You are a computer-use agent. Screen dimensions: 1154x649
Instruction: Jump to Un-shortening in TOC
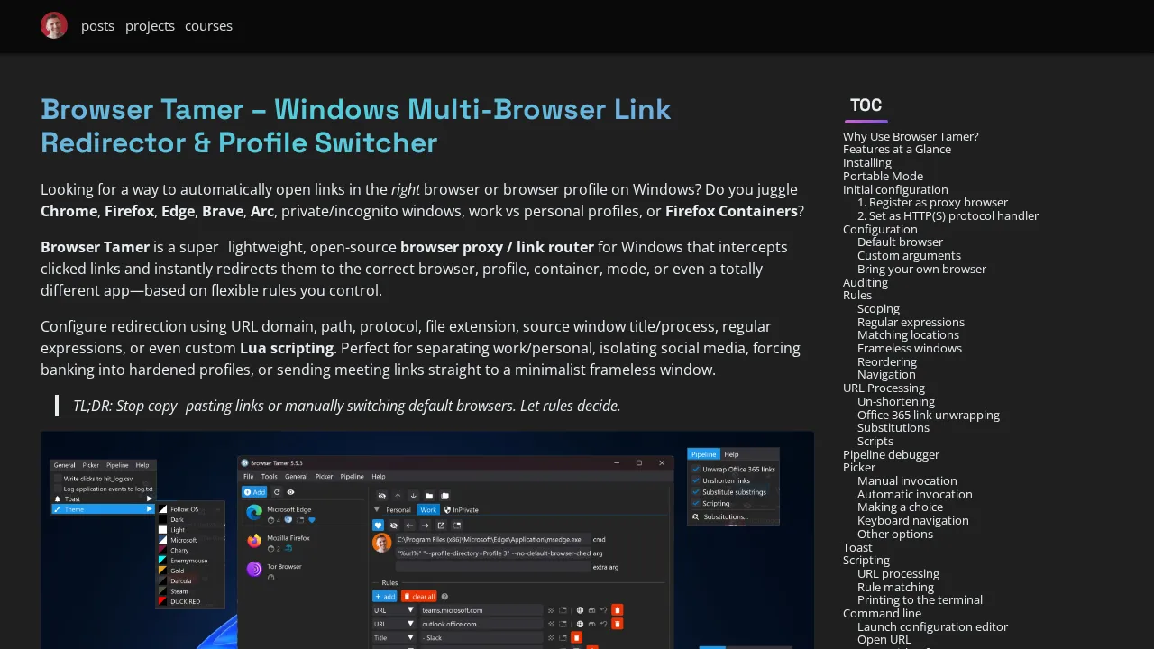896,402
